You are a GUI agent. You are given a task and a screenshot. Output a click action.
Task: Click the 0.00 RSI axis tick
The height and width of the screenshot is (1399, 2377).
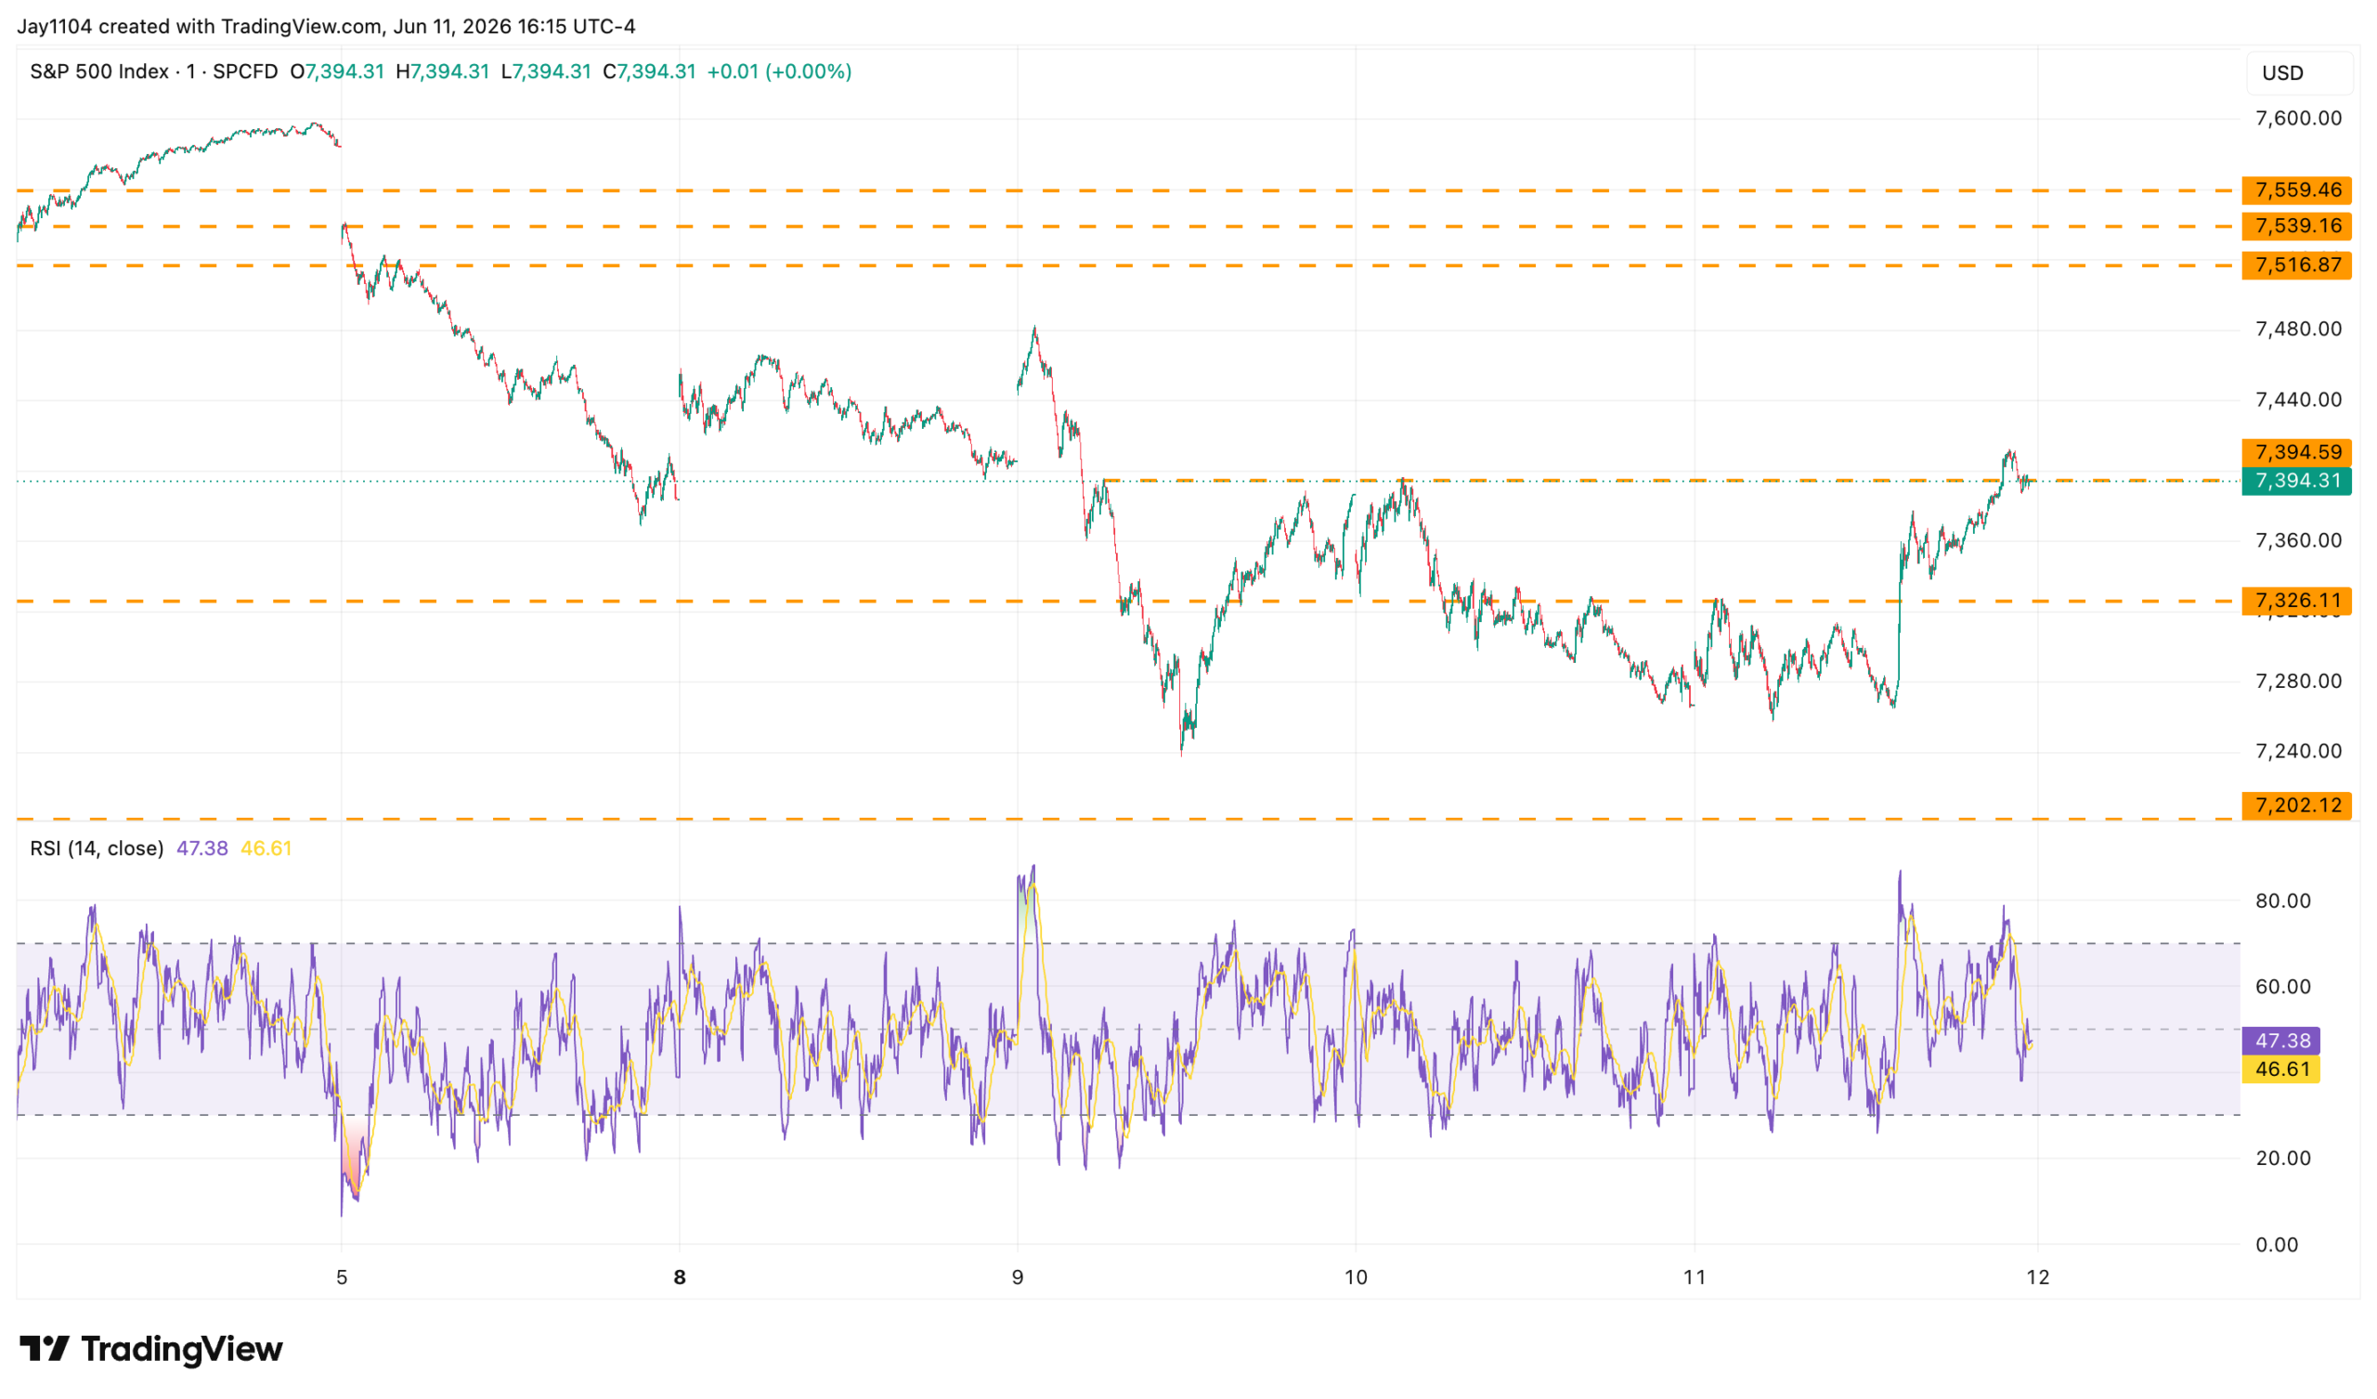click(x=2277, y=1245)
